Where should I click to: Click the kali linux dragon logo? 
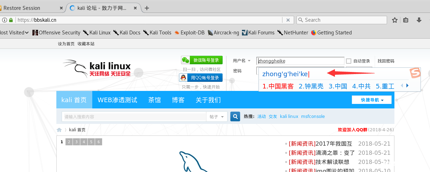[97, 69]
